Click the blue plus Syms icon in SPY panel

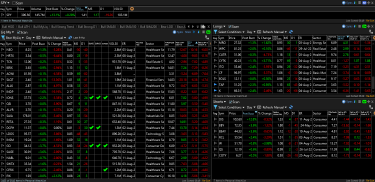pos(343,3)
